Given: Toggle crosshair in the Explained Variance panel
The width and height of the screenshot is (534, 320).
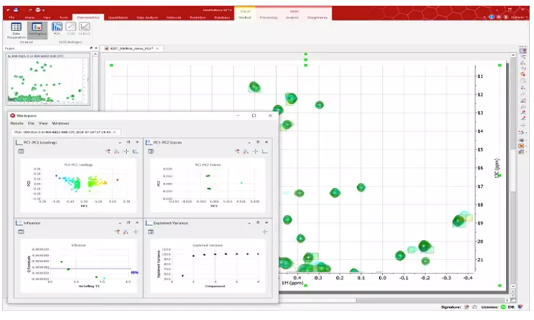Looking at the screenshot, I should click(x=264, y=231).
